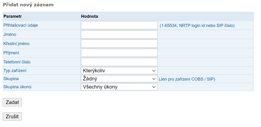The image size is (261, 127).
Task: Click the Typ zařízení label text
Action: [x=15, y=71]
